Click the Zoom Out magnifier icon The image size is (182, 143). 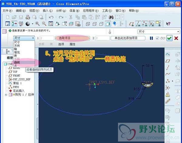(44, 24)
